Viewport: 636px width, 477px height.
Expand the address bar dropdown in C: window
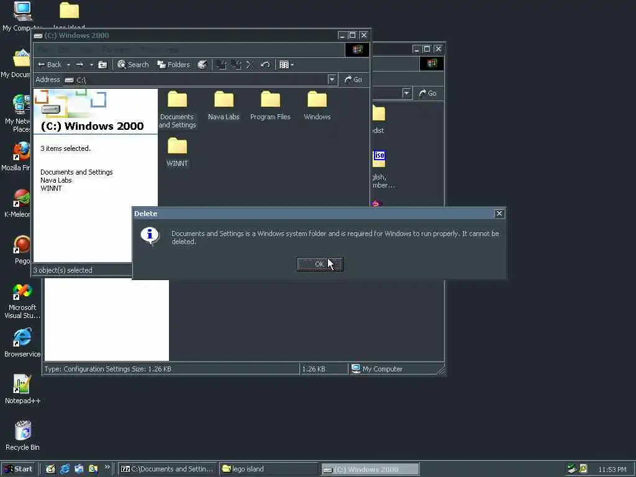coord(332,79)
